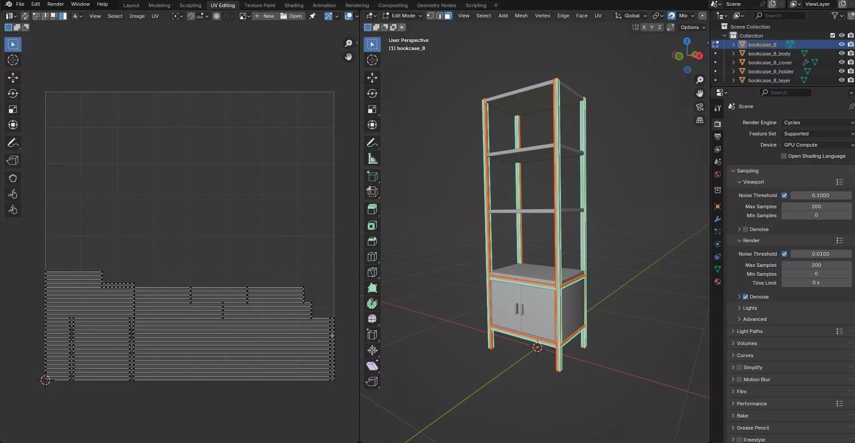Open the Render menu
The image size is (855, 443).
[55, 4]
